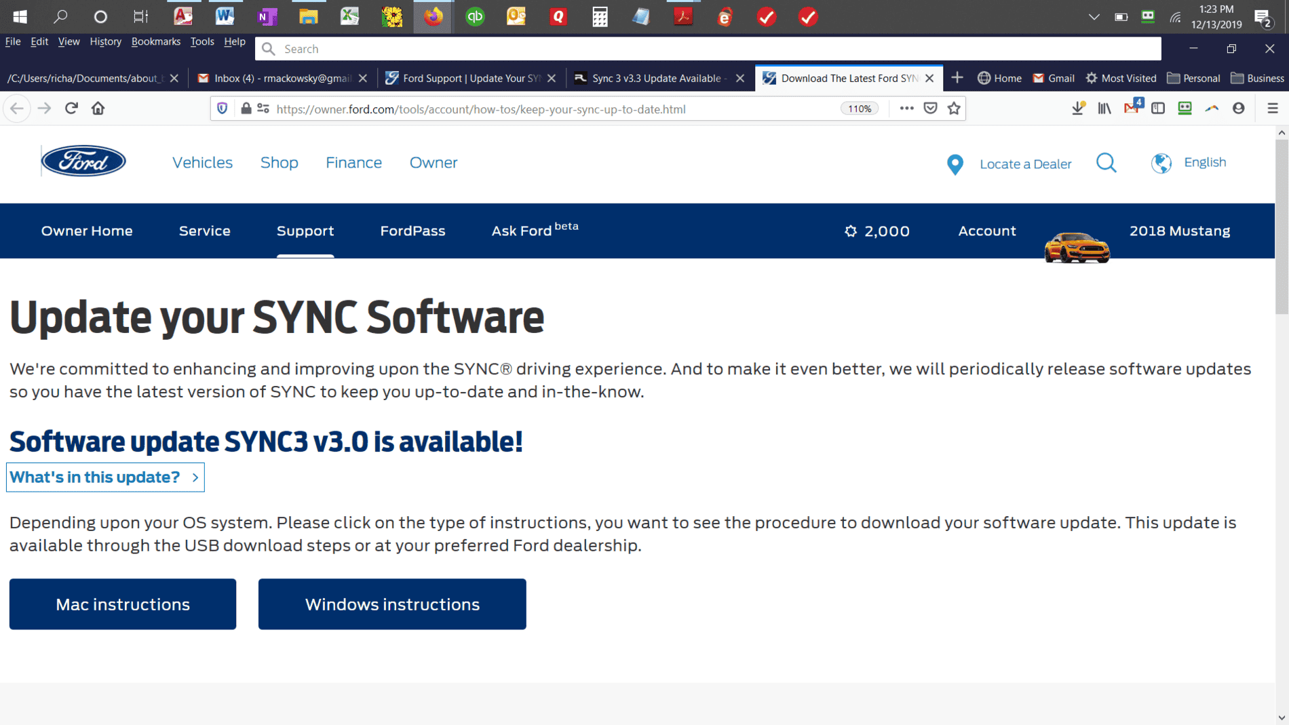Open the Firefox Library icon
The height and width of the screenshot is (725, 1289).
click(1104, 109)
